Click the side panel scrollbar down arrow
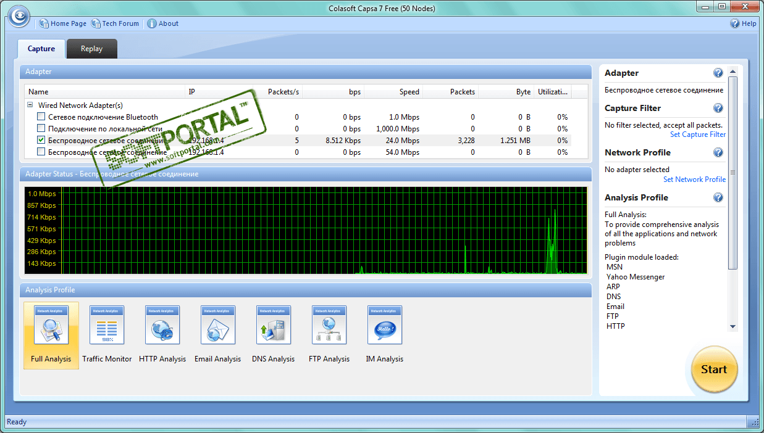Viewport: 764px width, 433px height. tap(733, 327)
